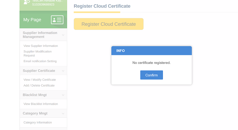Open Email notification Setting
Screen dimensions: 238x130
tap(40, 61)
